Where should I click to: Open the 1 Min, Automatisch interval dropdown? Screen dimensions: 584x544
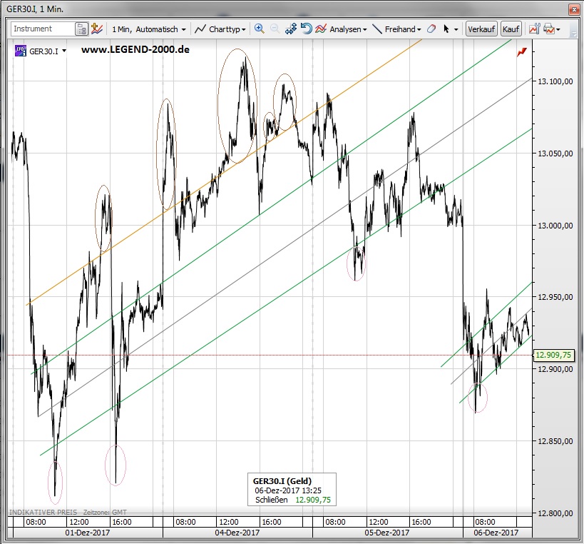(x=148, y=29)
